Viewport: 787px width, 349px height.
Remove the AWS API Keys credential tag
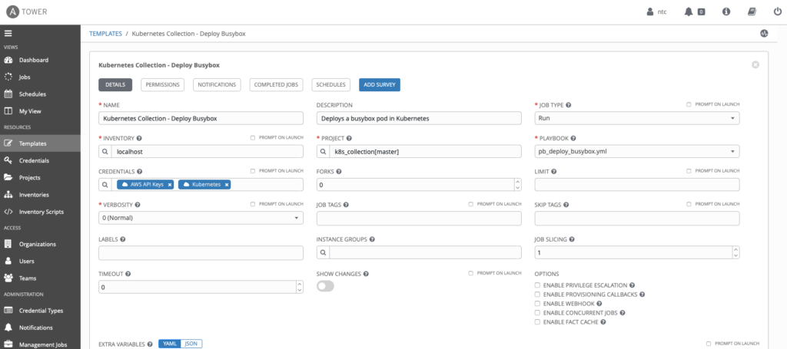[170, 185]
